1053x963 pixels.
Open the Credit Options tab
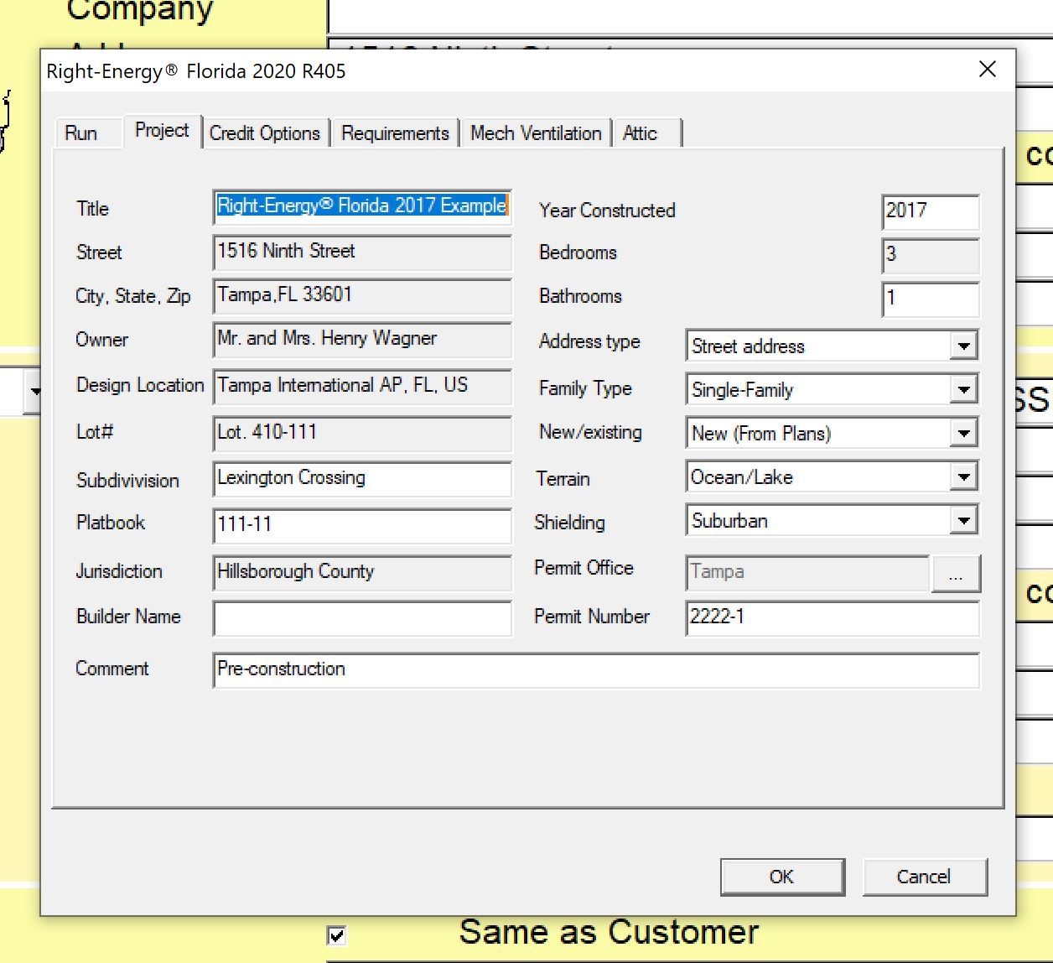[x=265, y=133]
